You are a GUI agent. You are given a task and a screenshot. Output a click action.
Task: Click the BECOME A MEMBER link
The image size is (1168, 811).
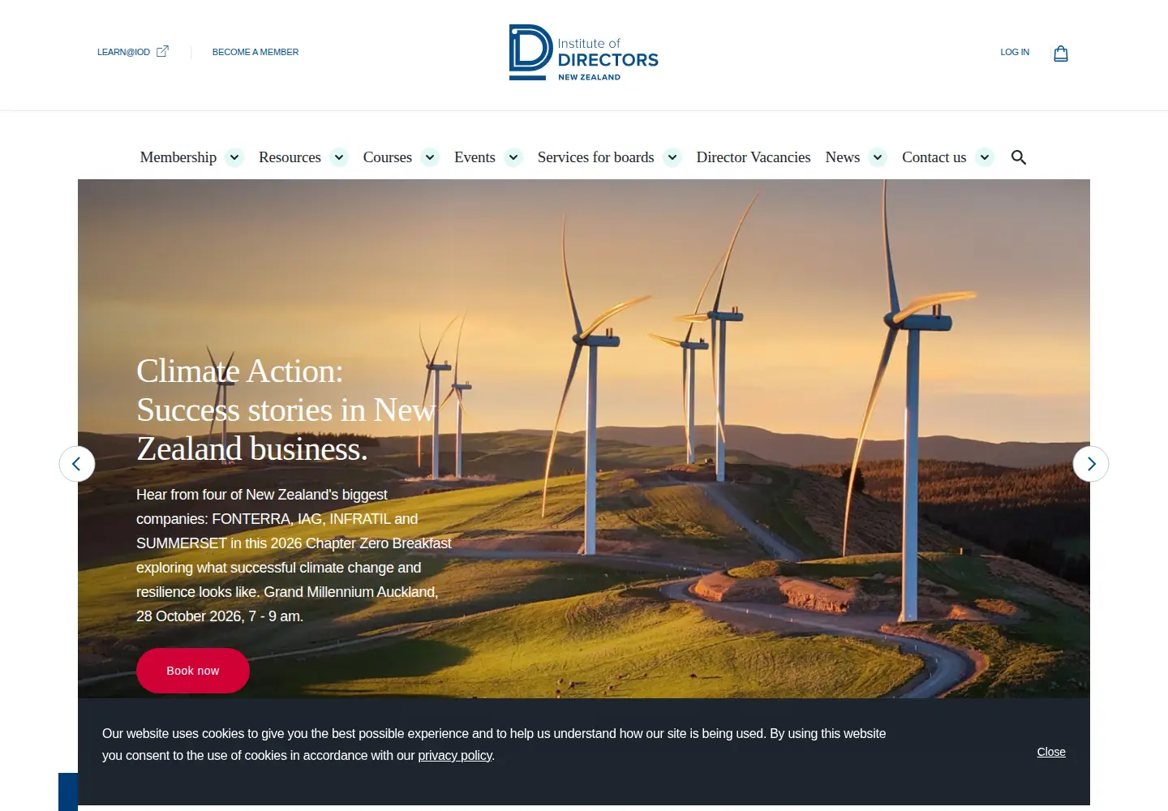(x=255, y=52)
